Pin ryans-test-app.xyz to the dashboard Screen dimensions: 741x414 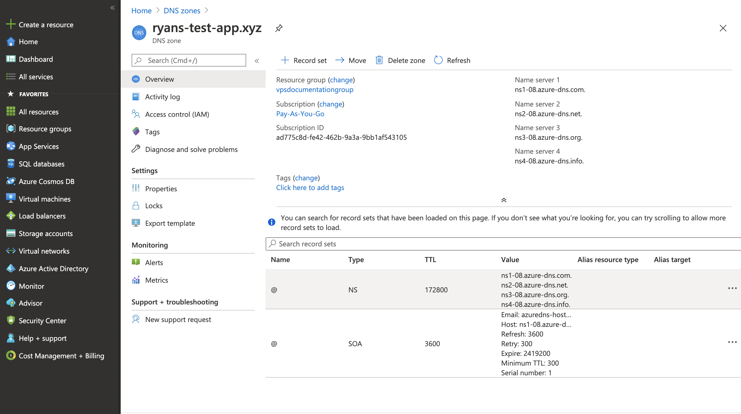click(279, 28)
